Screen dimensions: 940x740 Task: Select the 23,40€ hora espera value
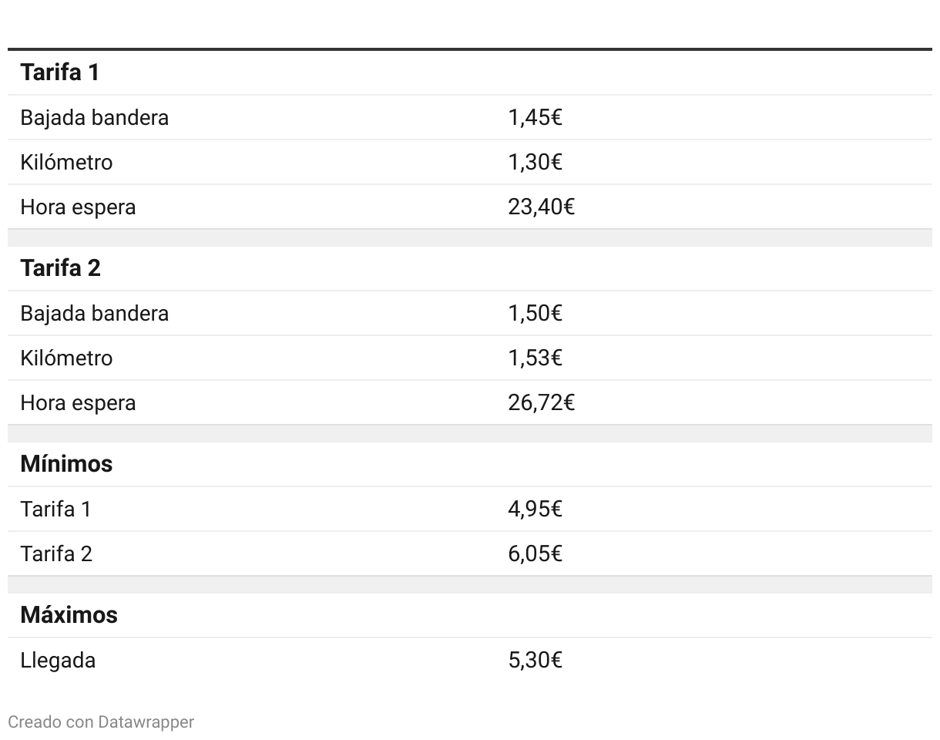coord(541,207)
